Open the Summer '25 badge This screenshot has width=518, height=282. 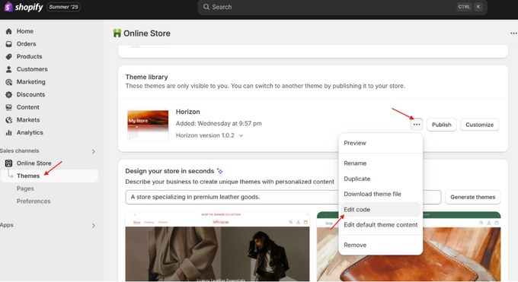click(x=63, y=7)
